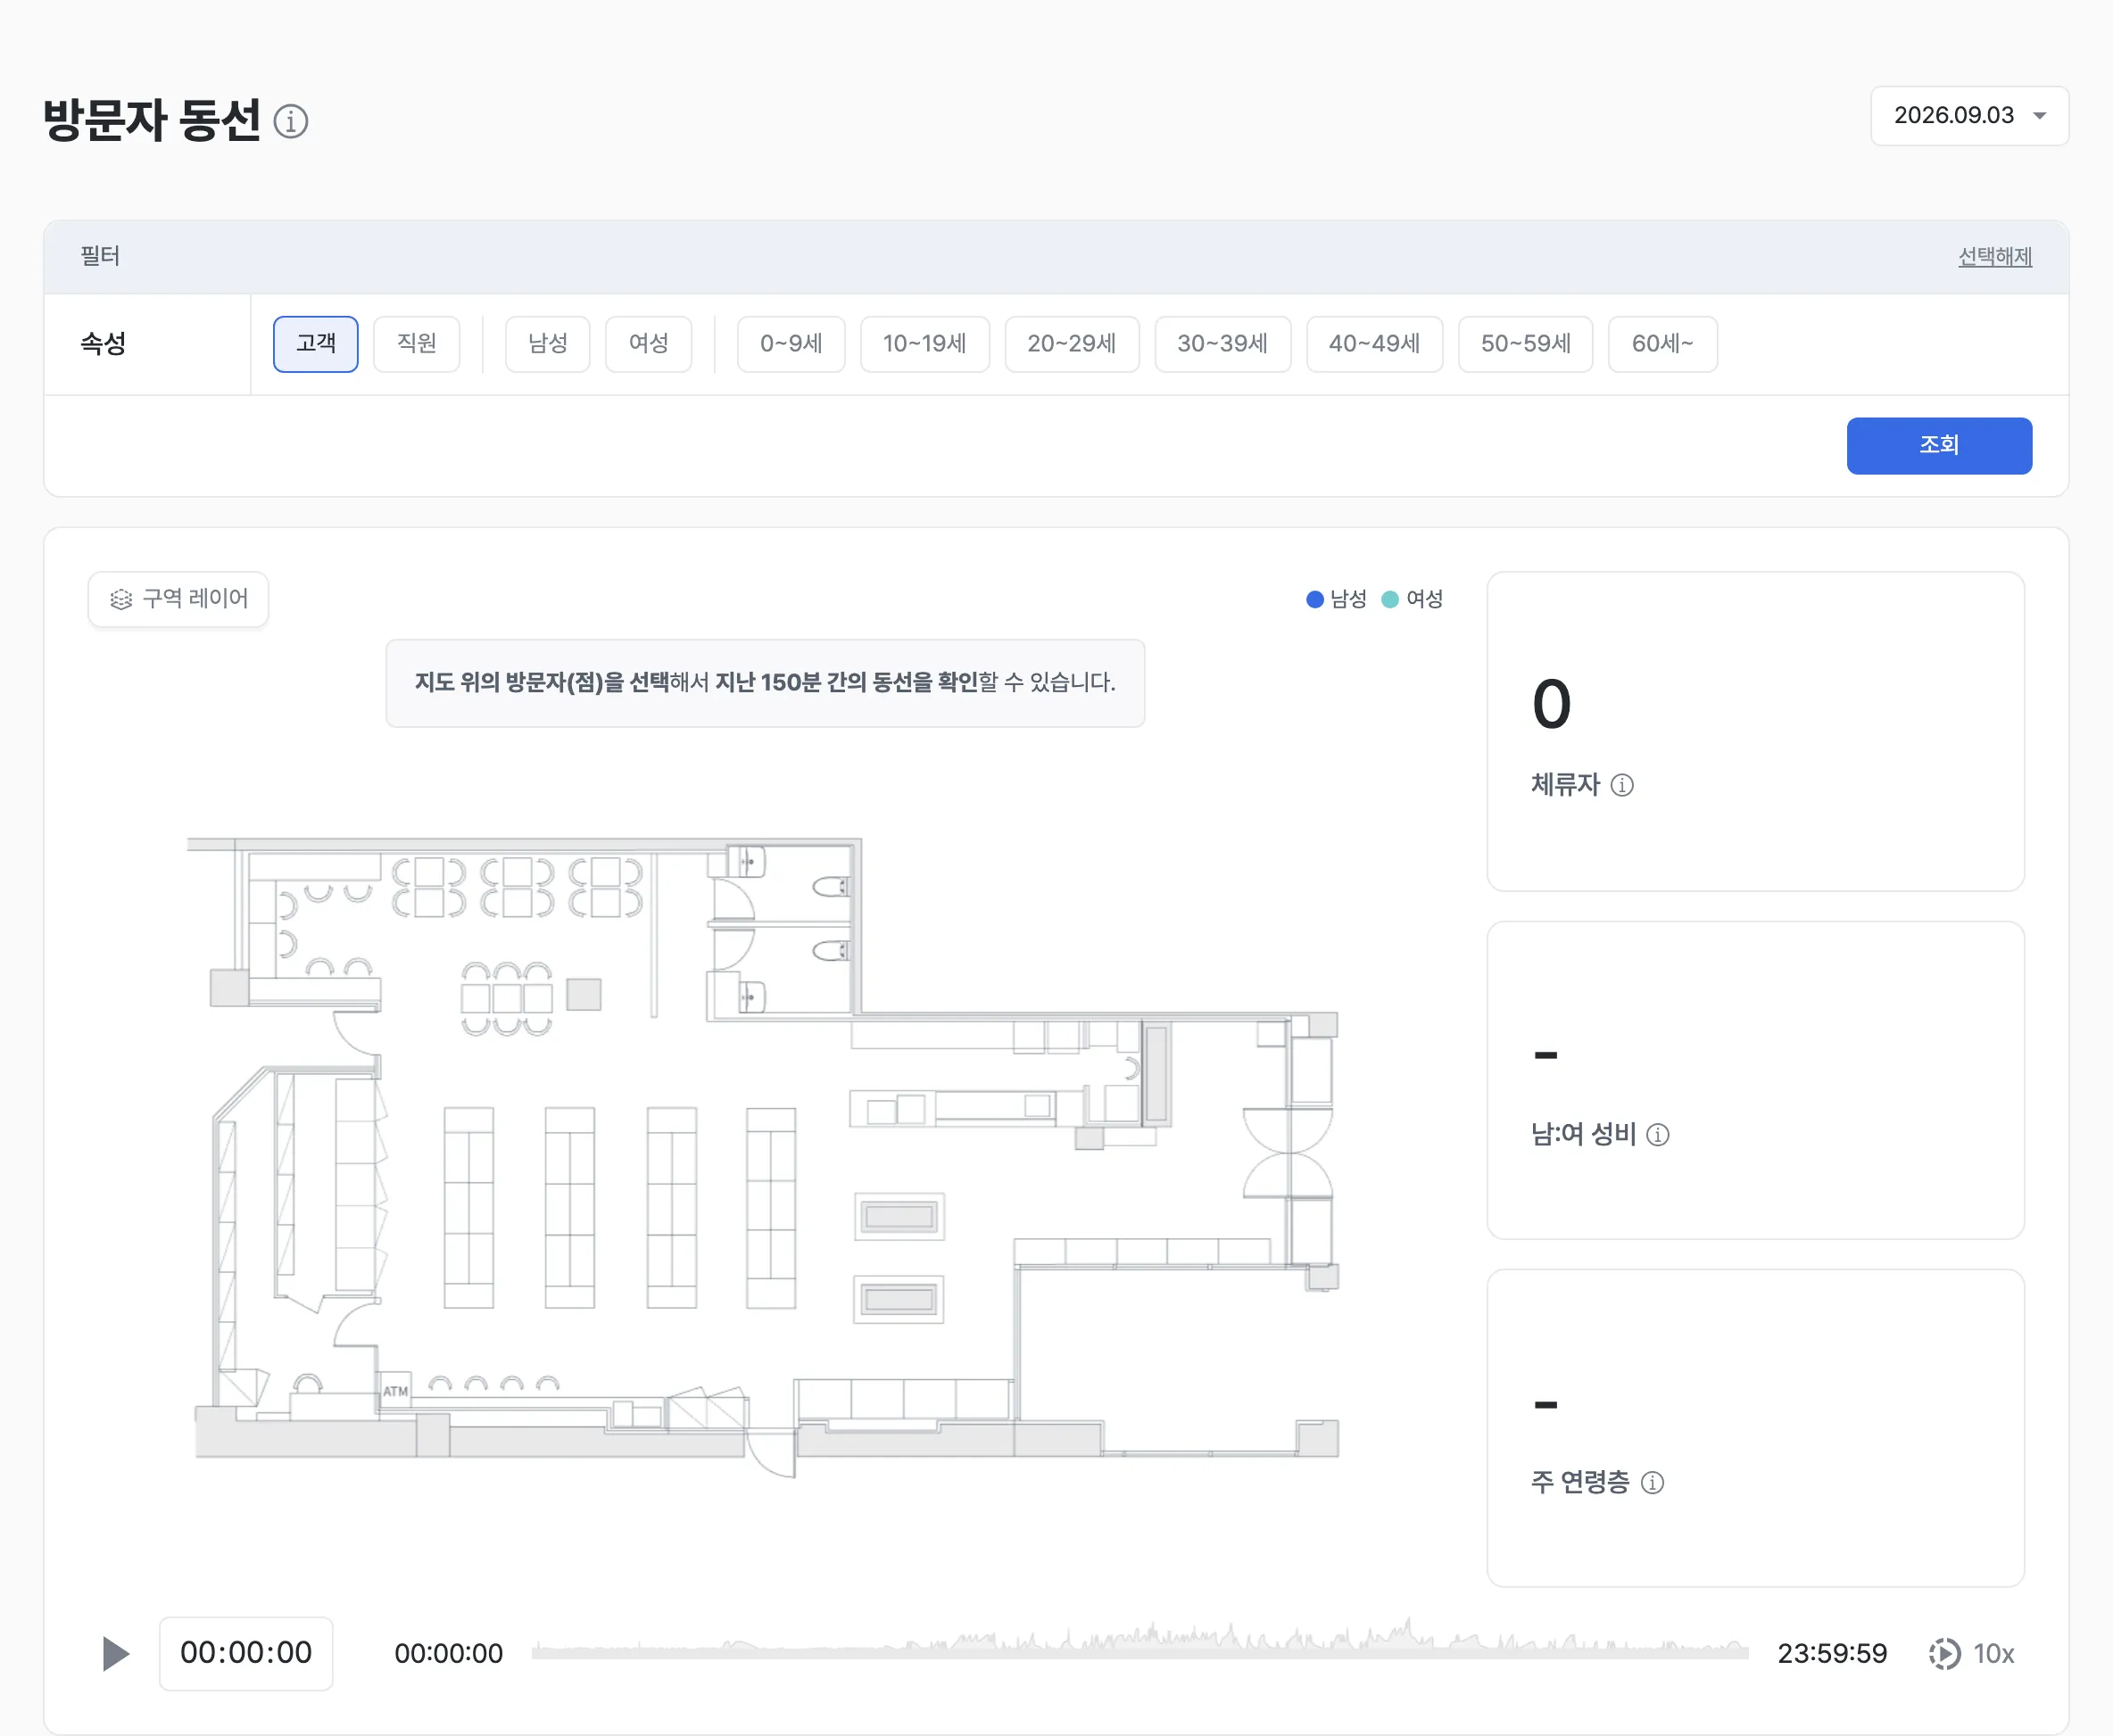
Task: Click the 체류자 count value 0
Action: [1551, 704]
